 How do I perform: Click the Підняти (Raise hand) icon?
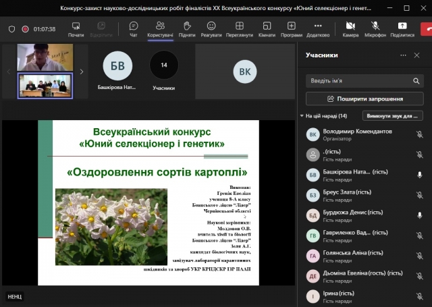tap(187, 28)
